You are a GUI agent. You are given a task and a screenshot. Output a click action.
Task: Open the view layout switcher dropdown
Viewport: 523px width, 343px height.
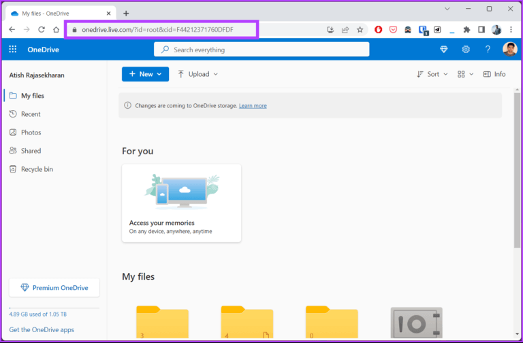pos(465,74)
